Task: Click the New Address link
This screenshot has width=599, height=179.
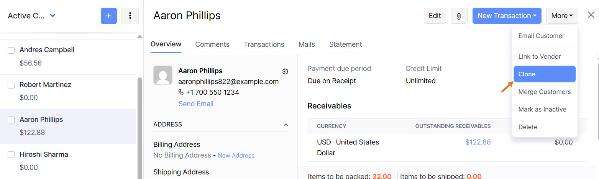Action: click(236, 156)
